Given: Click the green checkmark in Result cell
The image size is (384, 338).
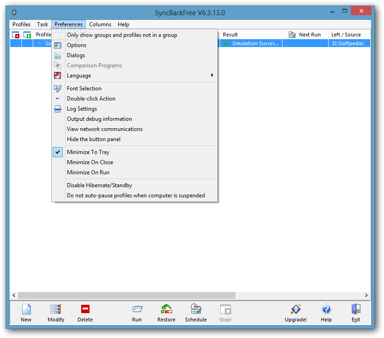Looking at the screenshot, I should pyautogui.click(x=226, y=43).
